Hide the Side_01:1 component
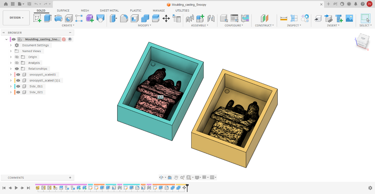This screenshot has height=194, width=375. pyautogui.click(x=18, y=86)
